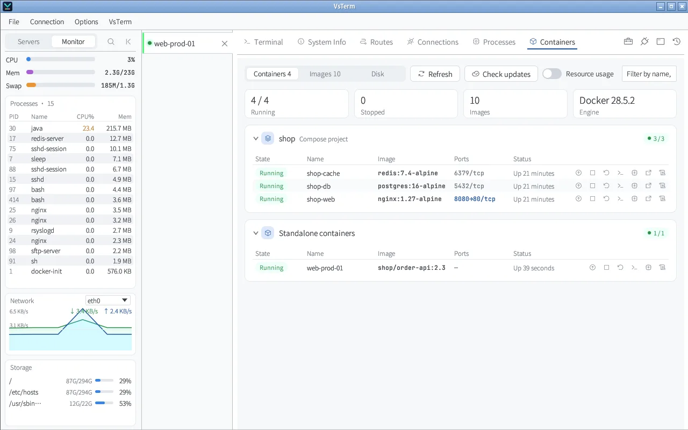
Task: Click the search icon in the sidebar
Action: click(x=111, y=41)
